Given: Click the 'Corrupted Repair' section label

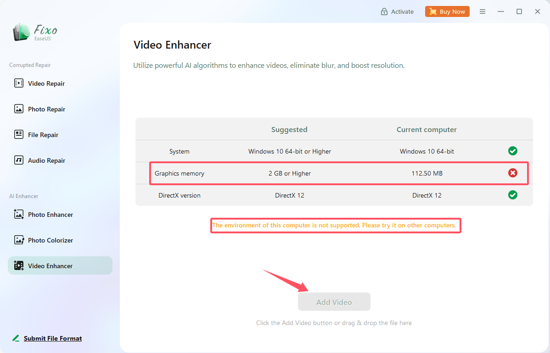Looking at the screenshot, I should [30, 65].
